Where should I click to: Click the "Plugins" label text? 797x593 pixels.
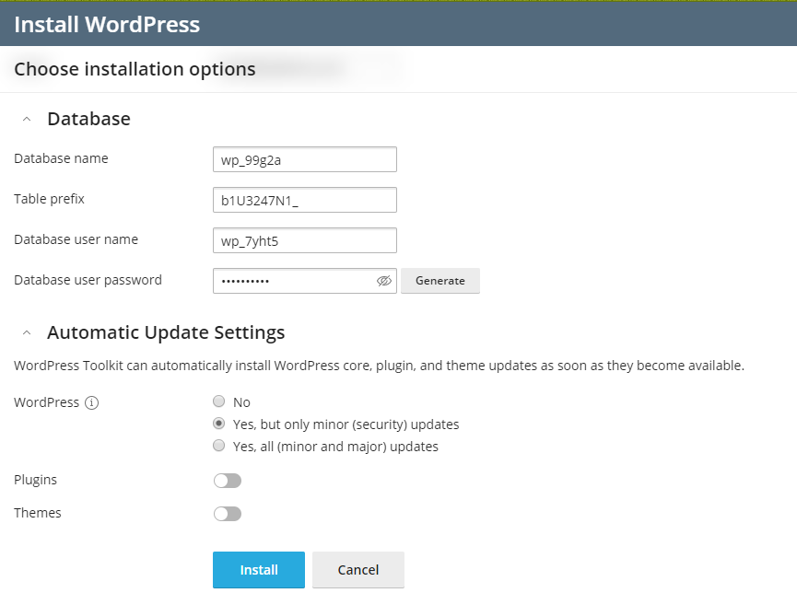tap(35, 480)
